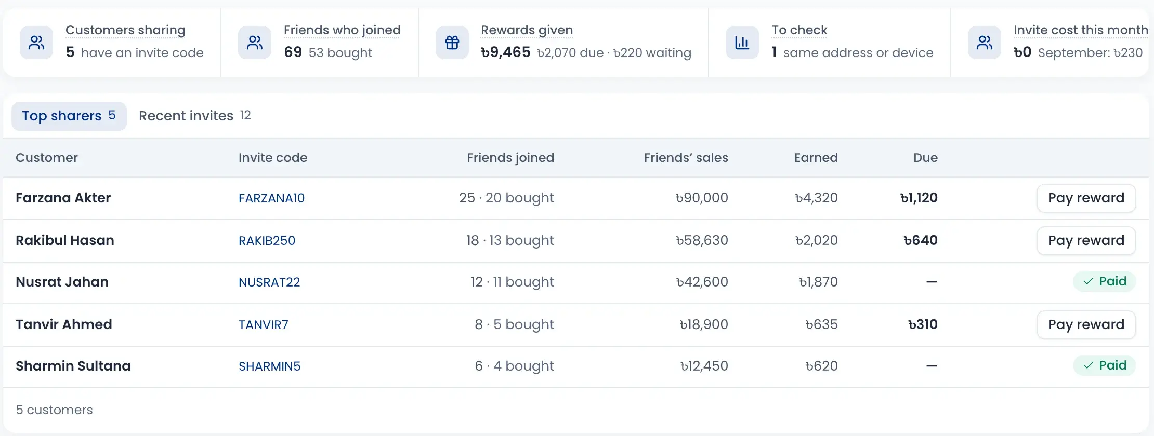Click the Earned column header
1154x436 pixels.
(x=816, y=158)
